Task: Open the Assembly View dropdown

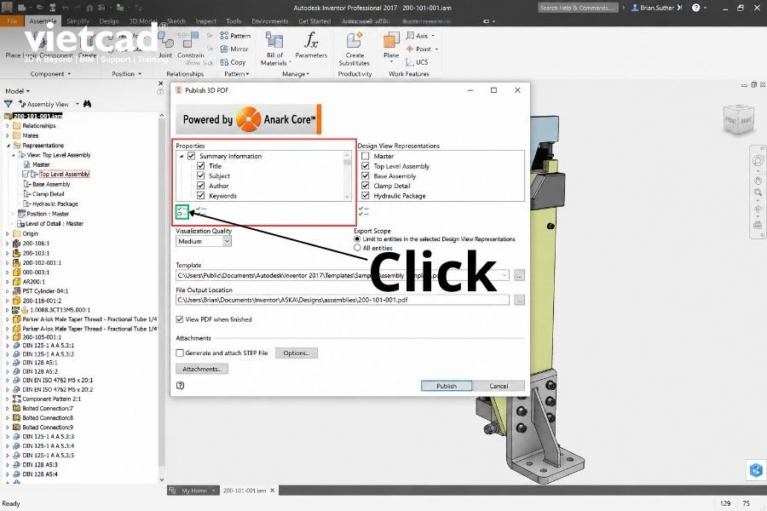Action: tap(78, 104)
